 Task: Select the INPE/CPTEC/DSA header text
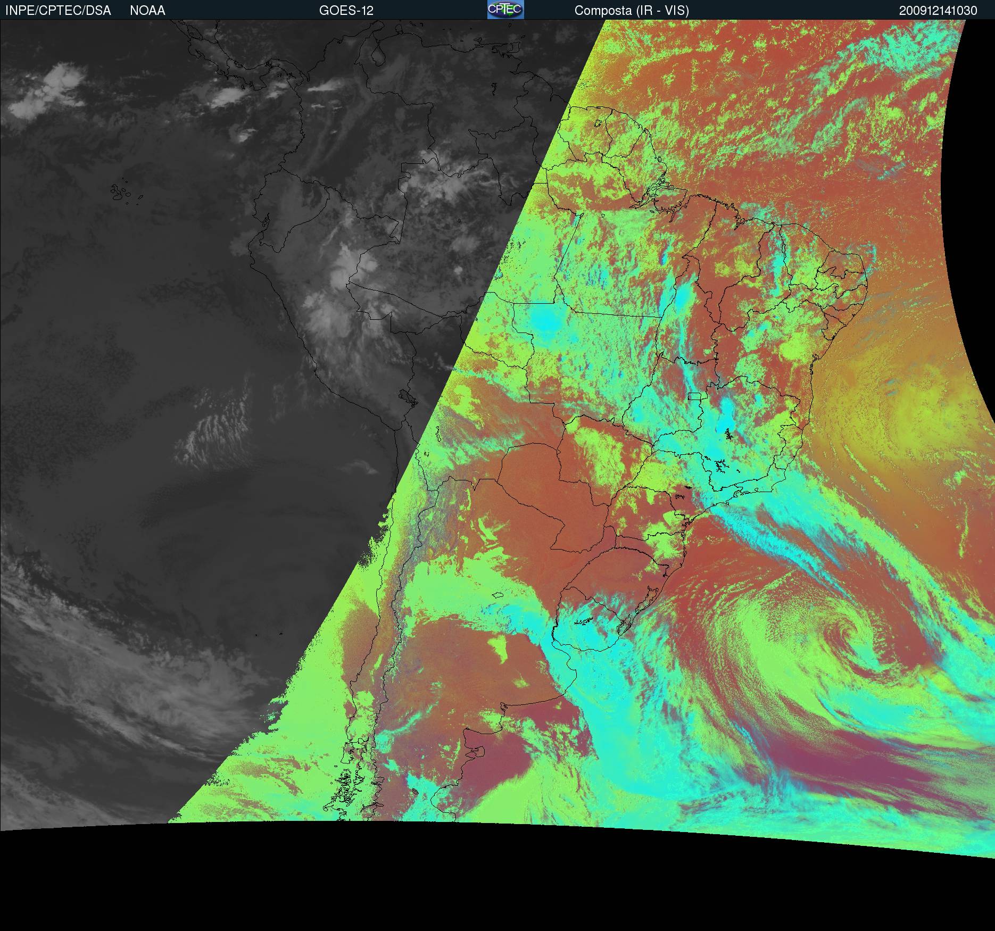coord(58,11)
